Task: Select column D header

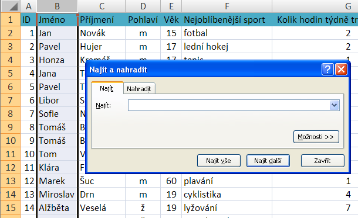Action: [x=143, y=6]
